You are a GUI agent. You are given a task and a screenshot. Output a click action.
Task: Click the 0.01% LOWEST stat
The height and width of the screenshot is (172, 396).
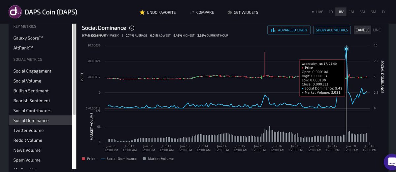click(x=160, y=36)
